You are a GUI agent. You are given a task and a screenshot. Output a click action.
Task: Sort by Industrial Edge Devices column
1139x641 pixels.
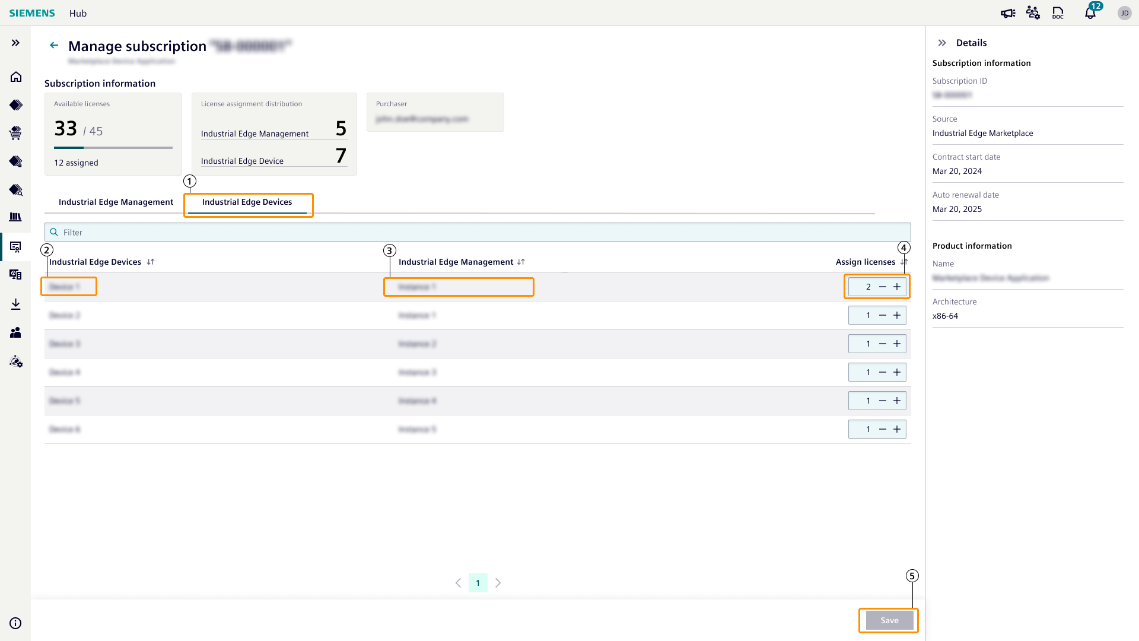click(151, 262)
